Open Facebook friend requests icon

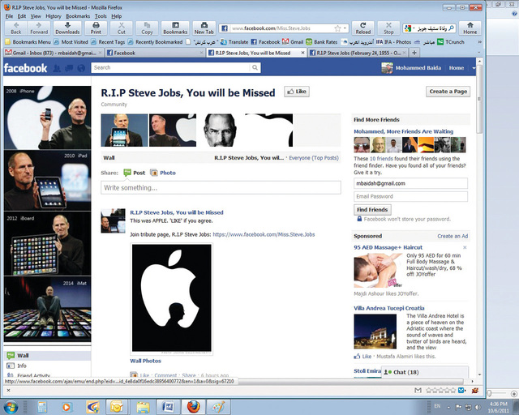tap(57, 68)
